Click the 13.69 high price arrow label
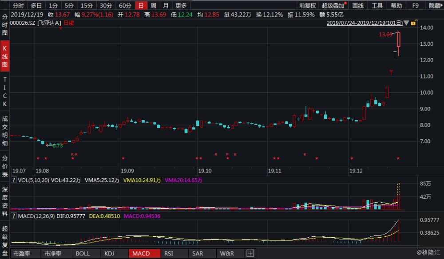444x259 pixels. (x=385, y=35)
